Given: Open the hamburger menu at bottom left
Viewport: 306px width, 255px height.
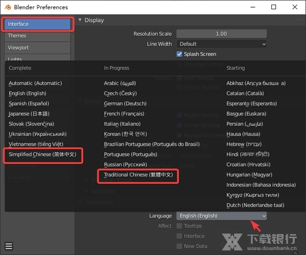Looking at the screenshot, I should click(x=9, y=246).
